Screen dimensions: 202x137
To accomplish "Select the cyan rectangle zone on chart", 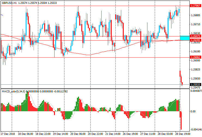I will tap(185, 38).
